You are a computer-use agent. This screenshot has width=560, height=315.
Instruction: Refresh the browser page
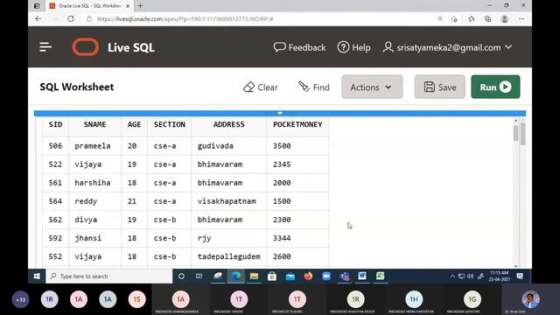tap(71, 18)
